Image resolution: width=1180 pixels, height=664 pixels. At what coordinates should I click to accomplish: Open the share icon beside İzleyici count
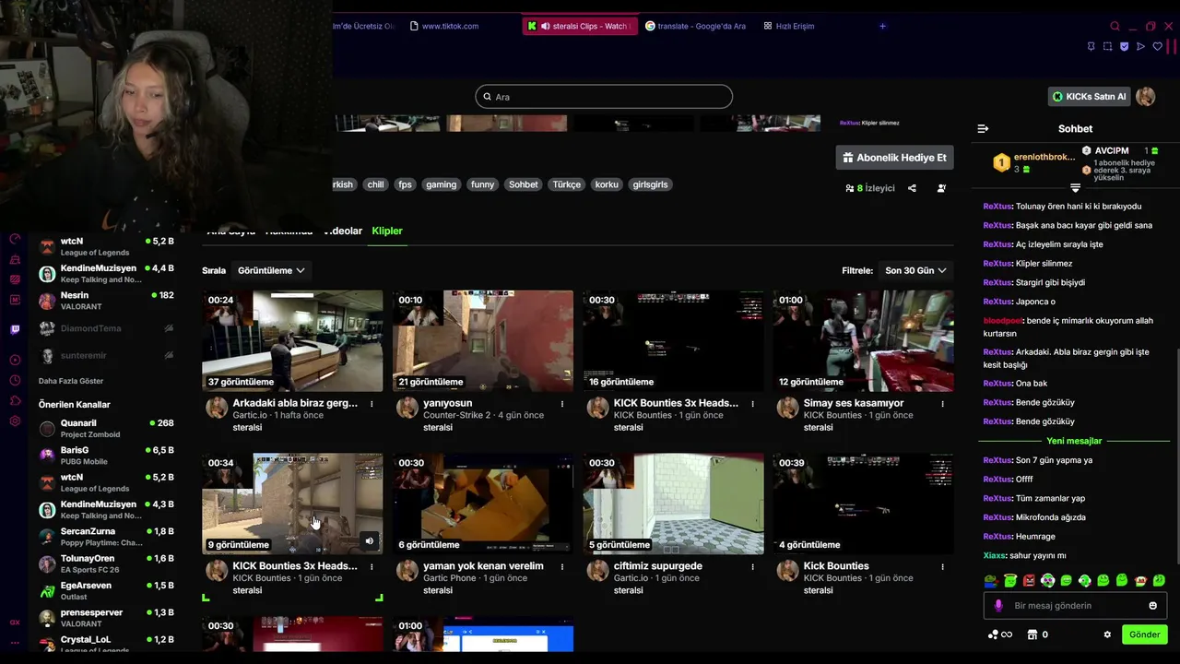[912, 188]
